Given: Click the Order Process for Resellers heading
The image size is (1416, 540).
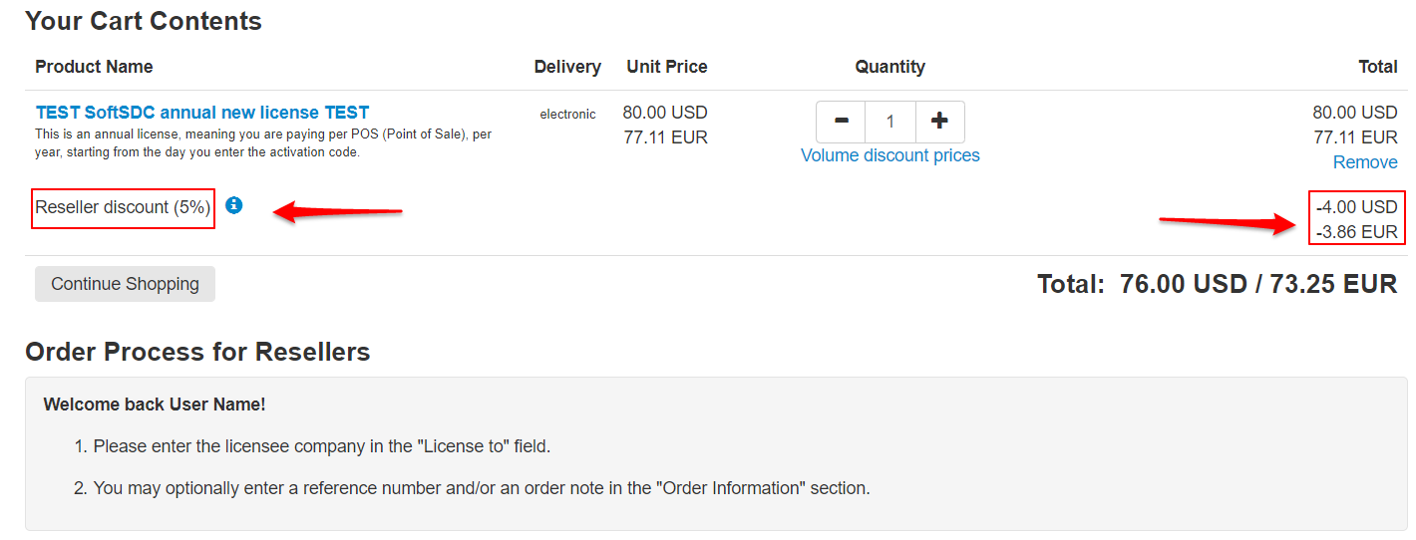Looking at the screenshot, I should 197,352.
